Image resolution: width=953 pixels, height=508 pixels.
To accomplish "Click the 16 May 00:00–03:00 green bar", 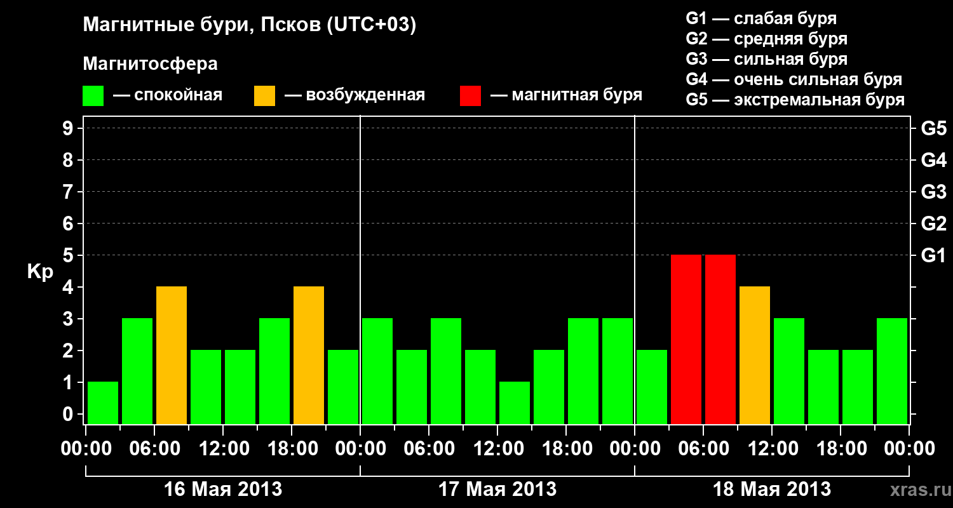I will [103, 403].
